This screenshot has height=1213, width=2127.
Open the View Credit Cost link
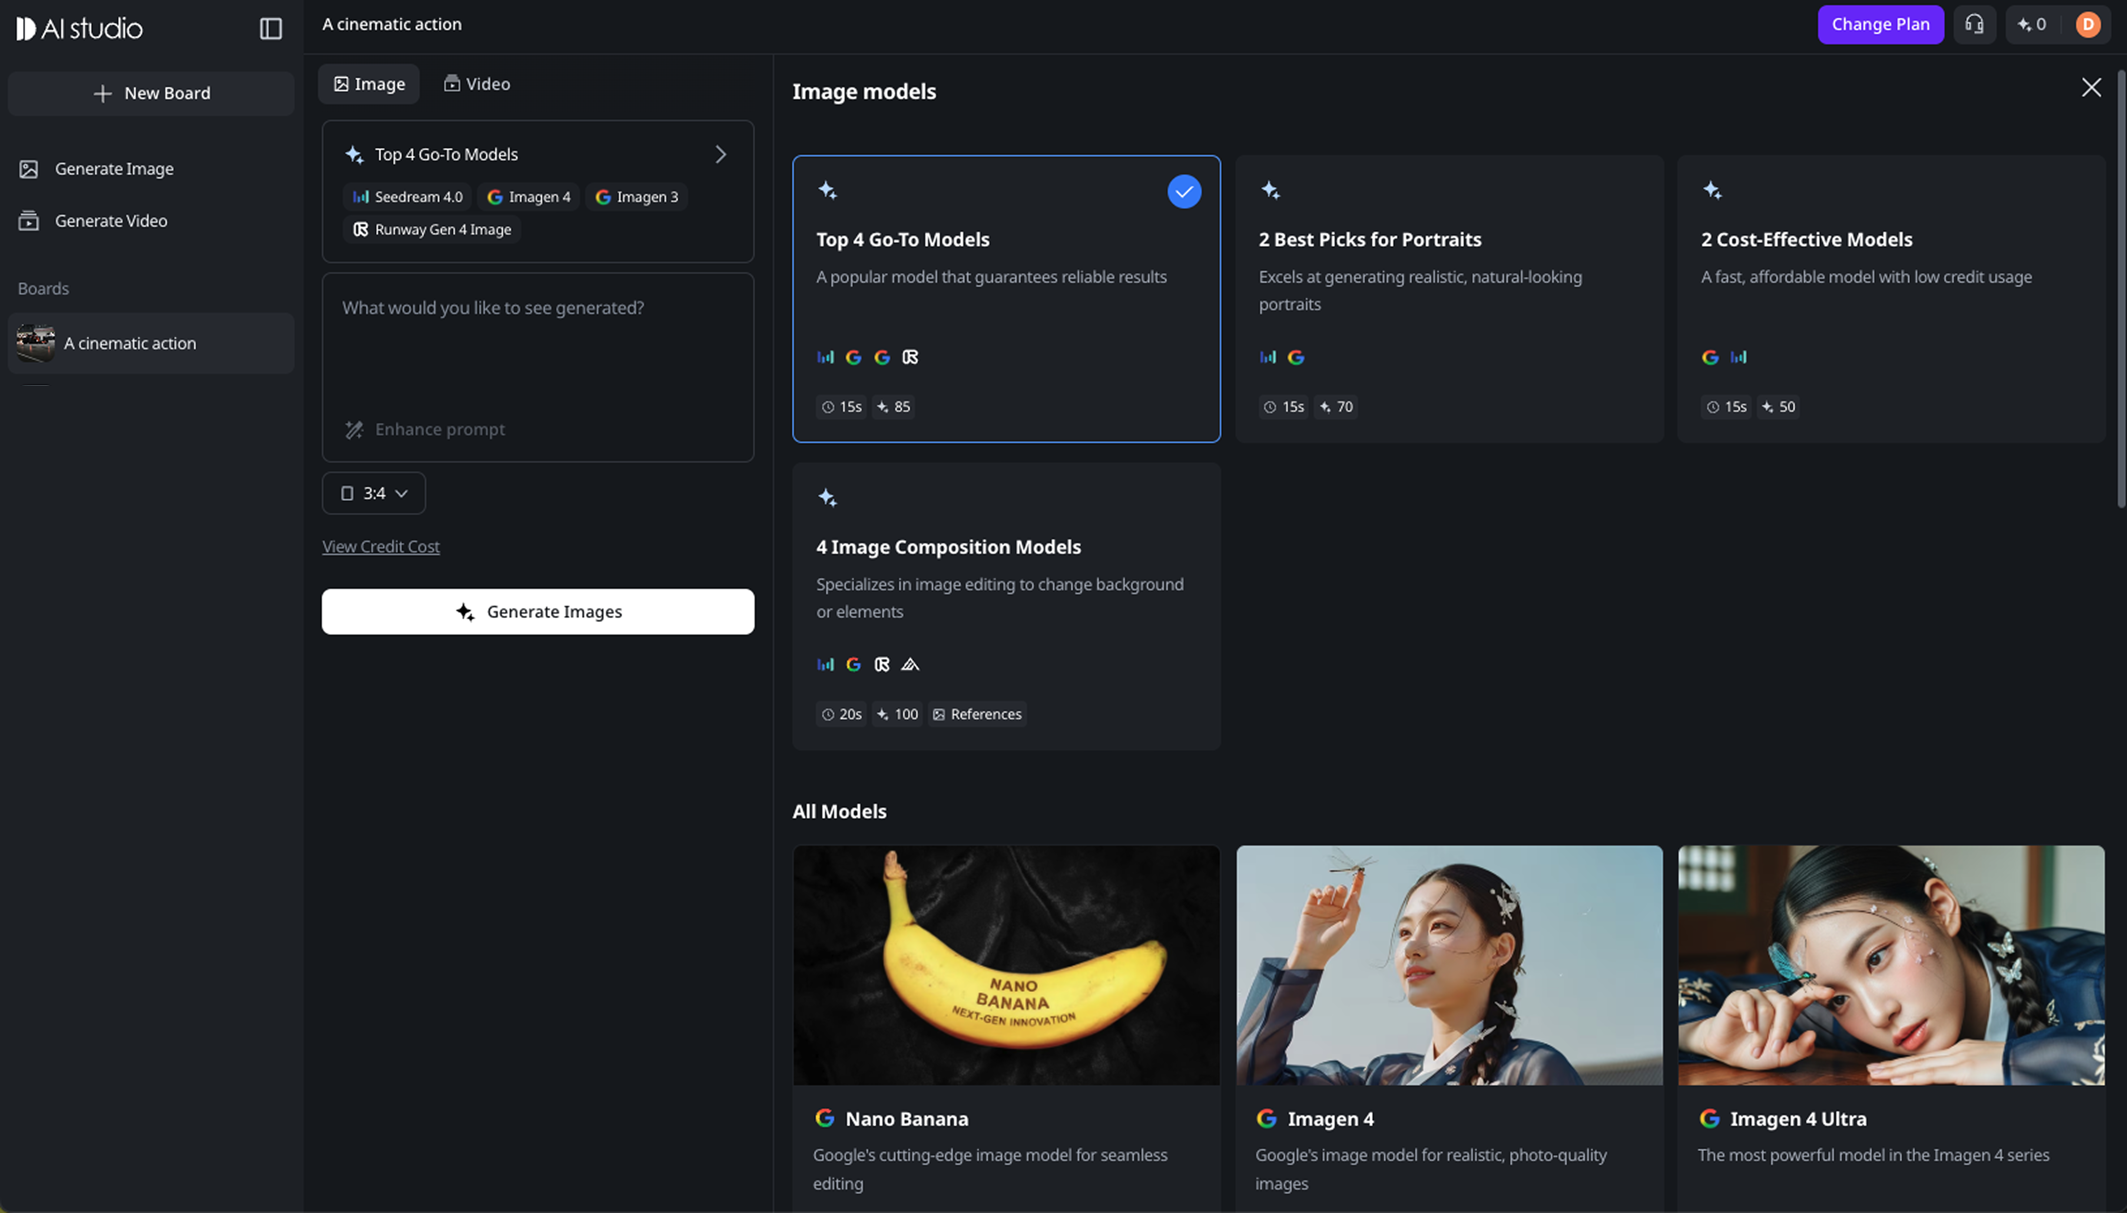381,546
